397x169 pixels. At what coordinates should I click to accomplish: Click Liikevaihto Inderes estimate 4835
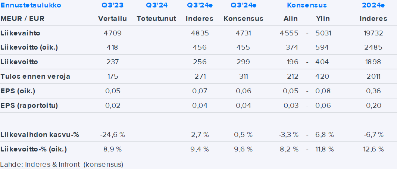tap(200, 33)
